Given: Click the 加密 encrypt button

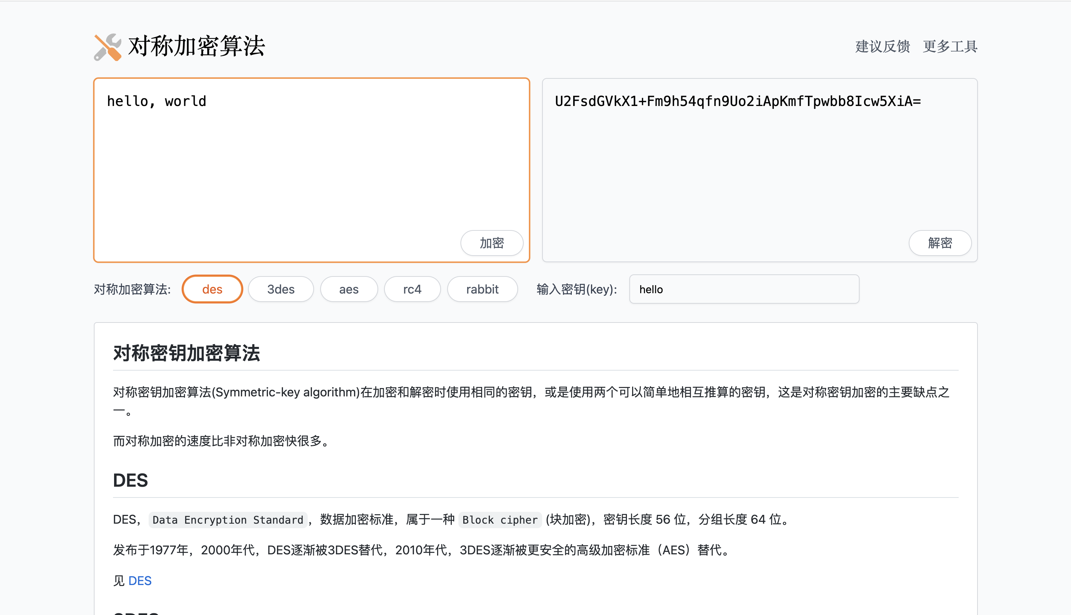Looking at the screenshot, I should [x=492, y=243].
